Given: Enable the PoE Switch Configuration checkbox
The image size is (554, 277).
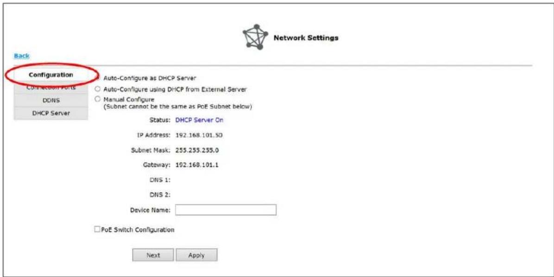Looking at the screenshot, I should 97,230.
